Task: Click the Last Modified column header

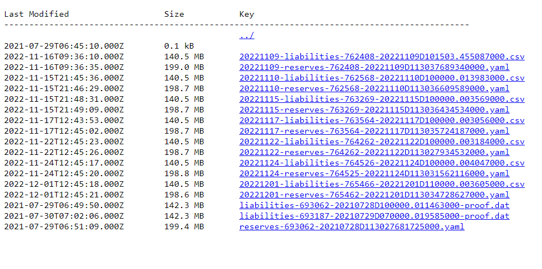Action: tap(36, 14)
